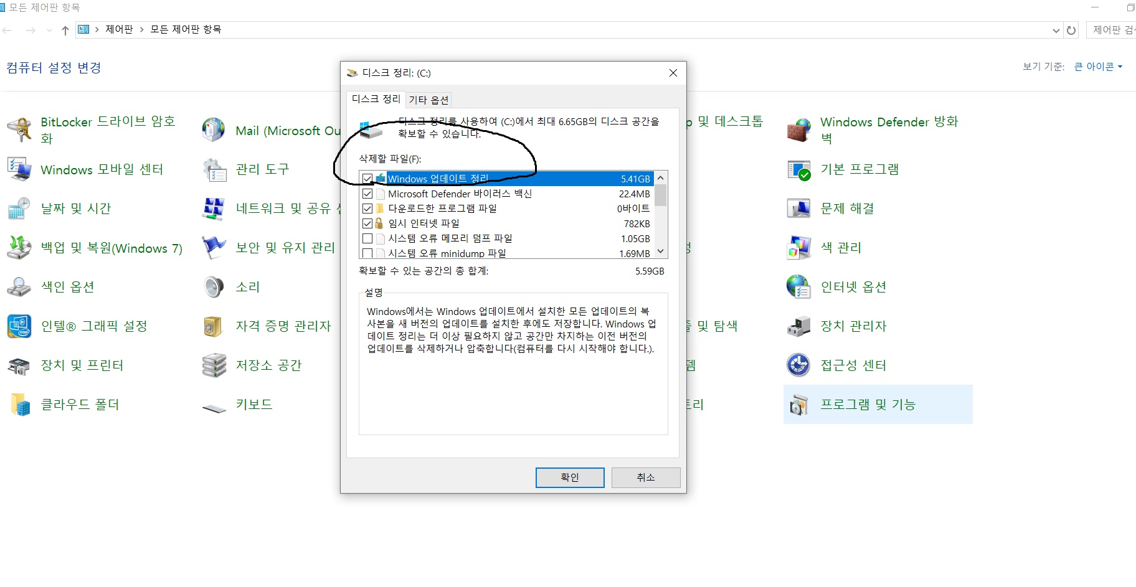Open 인텔 그래픽 설정 icon
This screenshot has height=587, width=1136.
point(19,326)
